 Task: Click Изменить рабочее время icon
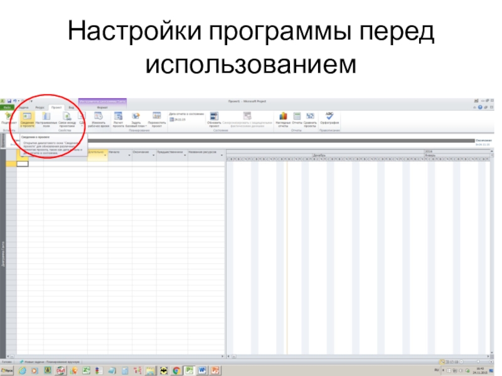[x=98, y=120]
